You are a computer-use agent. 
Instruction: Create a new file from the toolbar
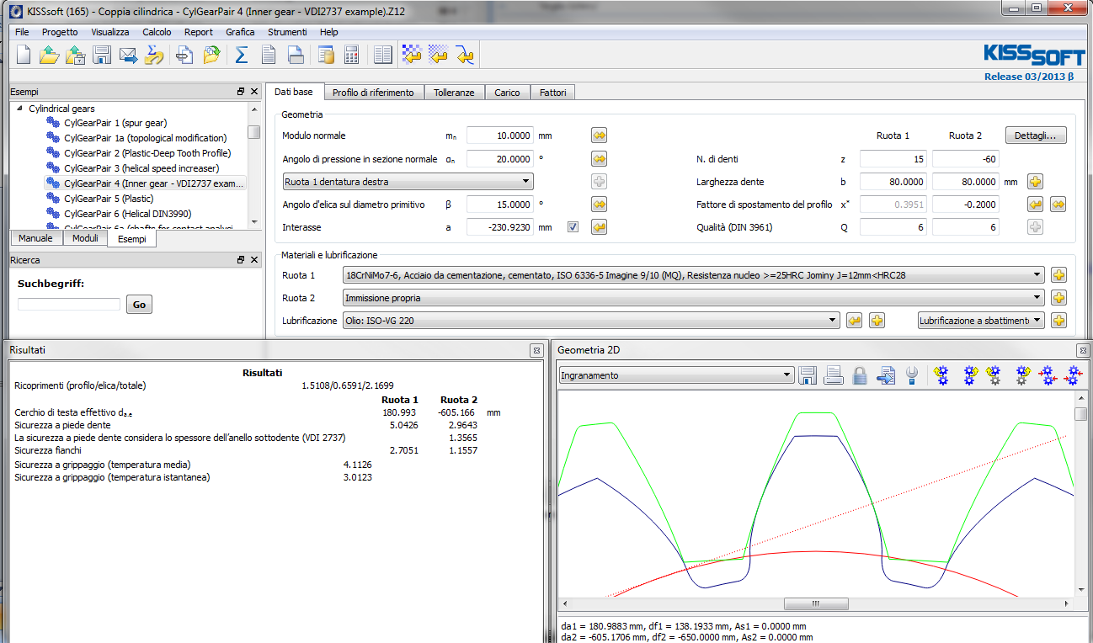tap(24, 56)
